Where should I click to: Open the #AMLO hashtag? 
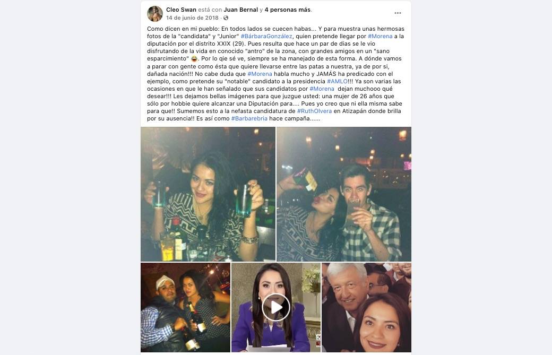[x=337, y=81]
